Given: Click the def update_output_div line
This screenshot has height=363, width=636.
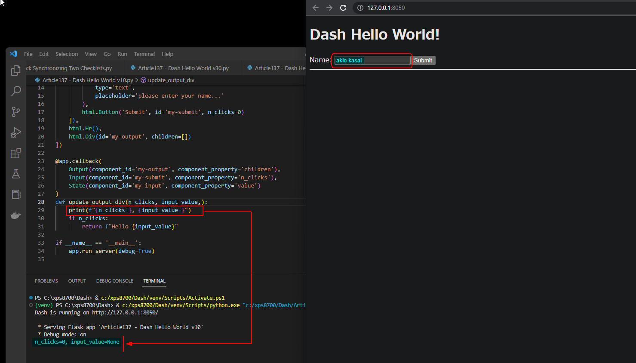Looking at the screenshot, I should click(132, 202).
